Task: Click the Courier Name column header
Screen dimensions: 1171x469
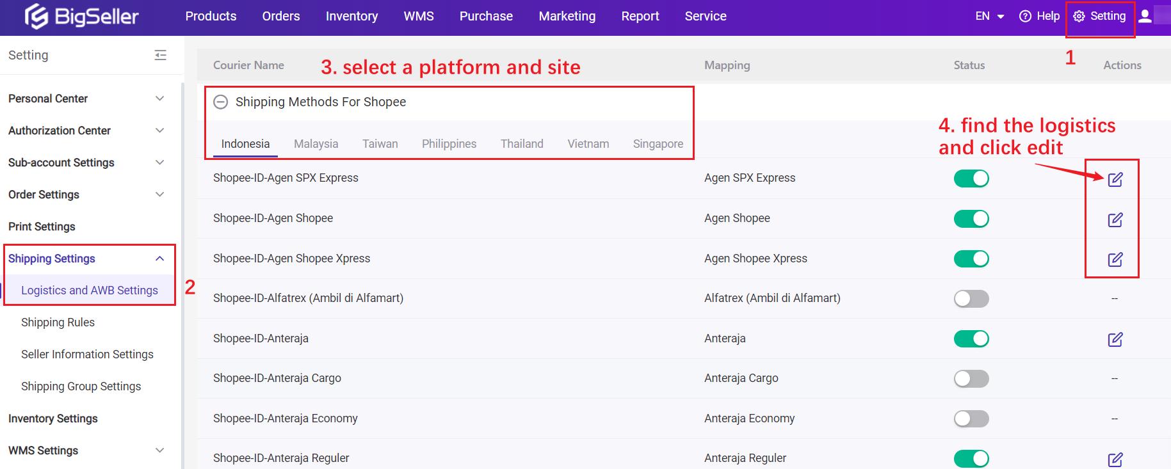Action: [248, 65]
